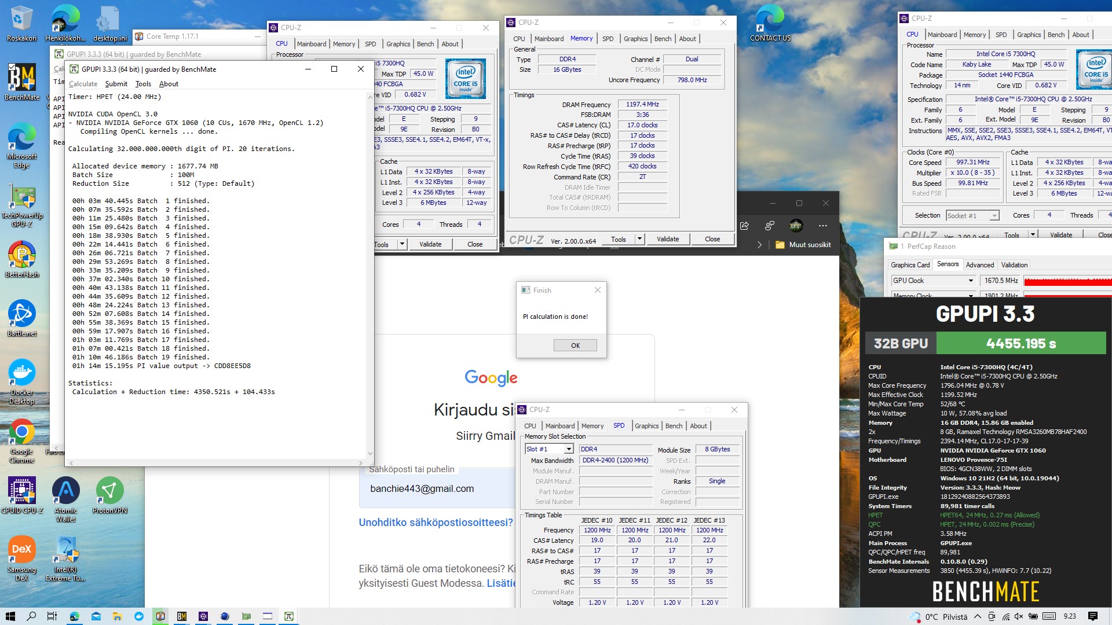Click GPUPI horizontal scrollbar
This screenshot has width=1112, height=625.
pyautogui.click(x=215, y=463)
